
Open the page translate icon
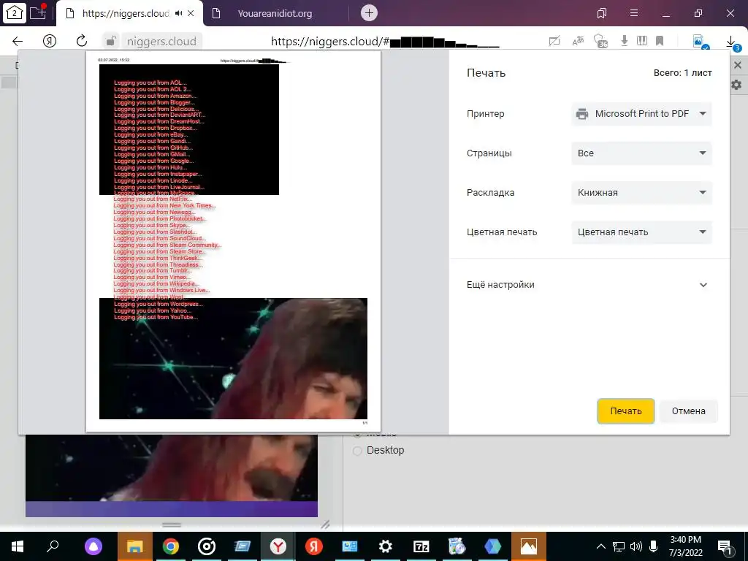[x=578, y=41]
